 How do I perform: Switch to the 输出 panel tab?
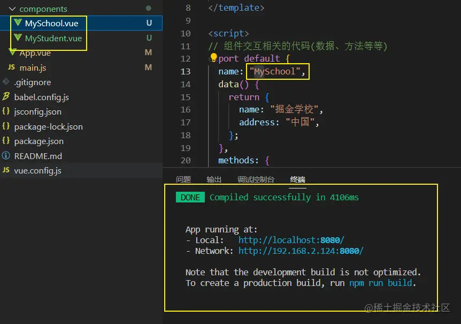pyautogui.click(x=214, y=179)
